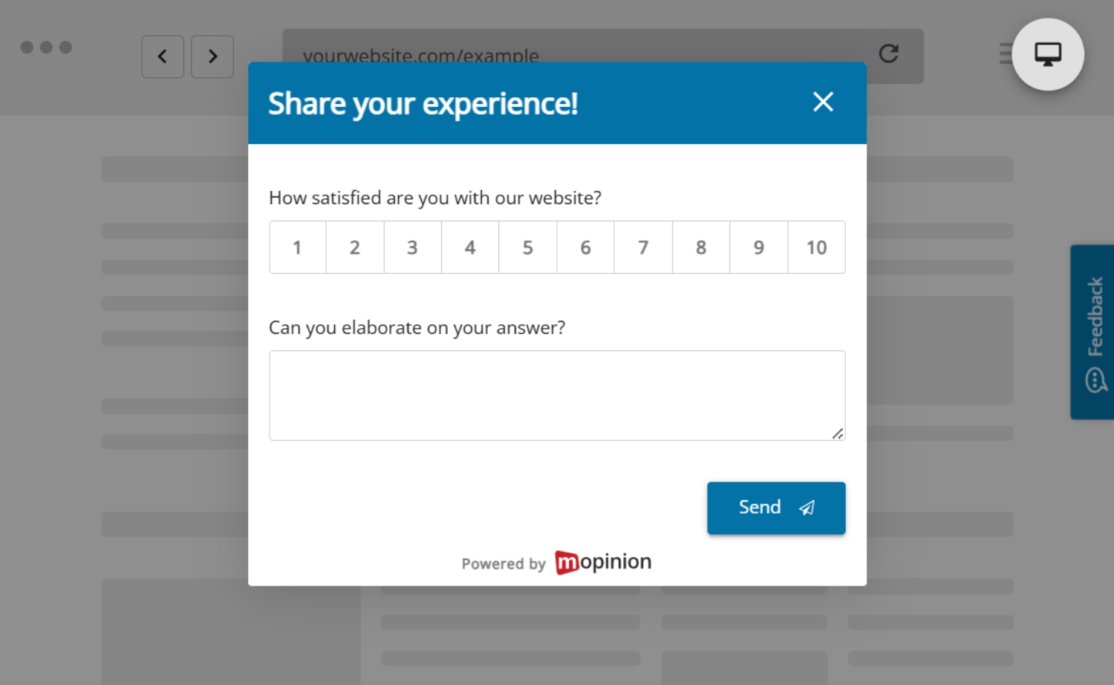Select rating 1 for website satisfaction
The height and width of the screenshot is (685, 1114).
tap(297, 247)
